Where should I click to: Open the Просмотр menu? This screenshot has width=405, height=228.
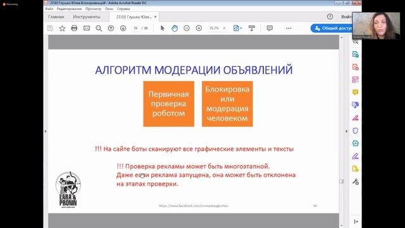coord(93,9)
